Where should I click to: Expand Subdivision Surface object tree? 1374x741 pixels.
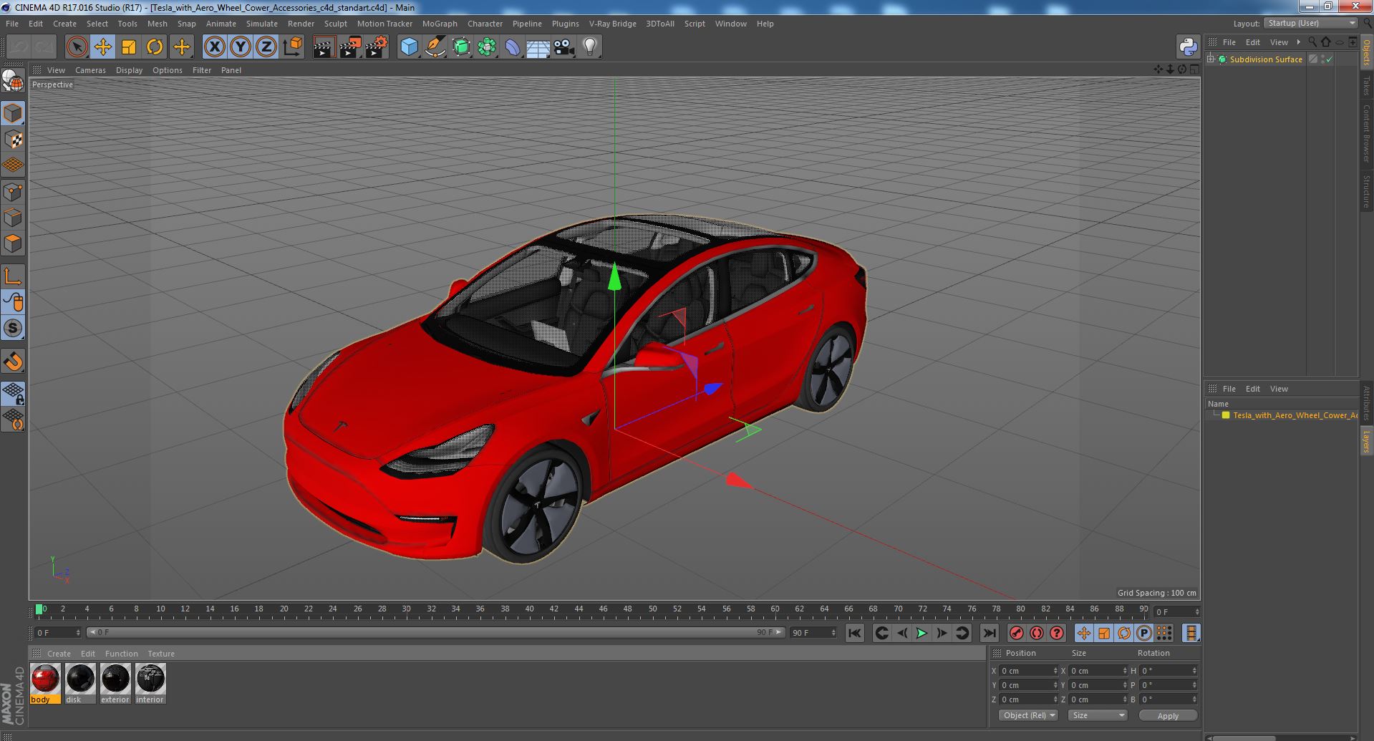(x=1211, y=59)
